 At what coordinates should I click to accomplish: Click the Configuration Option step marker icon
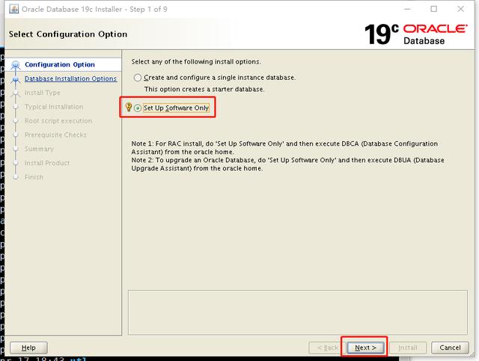(x=16, y=65)
